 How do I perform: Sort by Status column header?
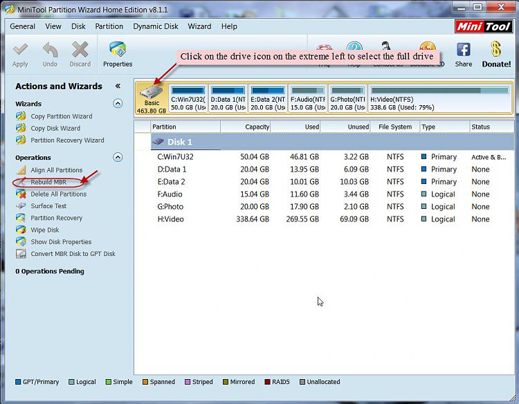click(x=492, y=127)
